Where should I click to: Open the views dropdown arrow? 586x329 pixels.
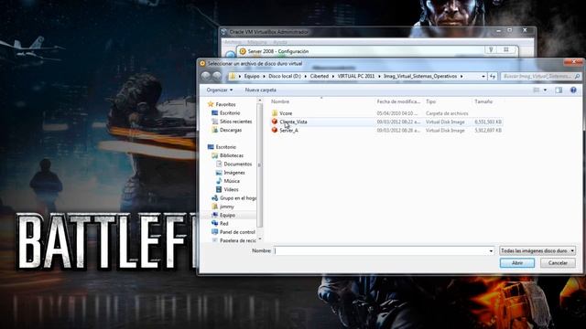tap(545, 90)
